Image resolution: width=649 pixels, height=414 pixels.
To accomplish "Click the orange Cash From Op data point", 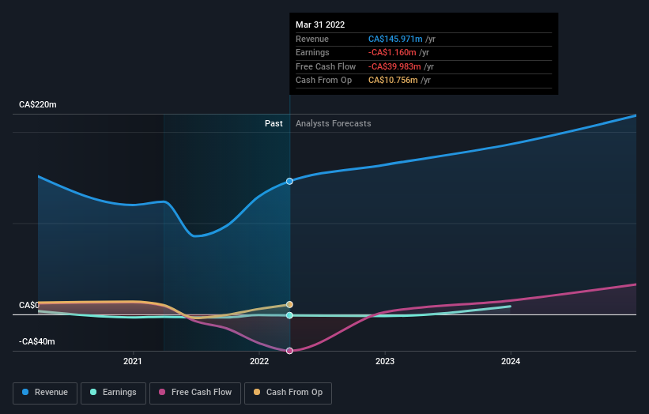I will pyautogui.click(x=290, y=304).
